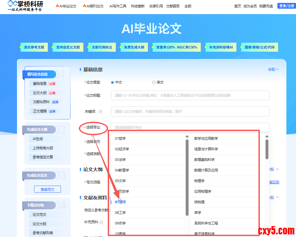This screenshot has height=237, width=296.
Task: Choose 数理基础科学 sub-major
Action: [227, 160]
